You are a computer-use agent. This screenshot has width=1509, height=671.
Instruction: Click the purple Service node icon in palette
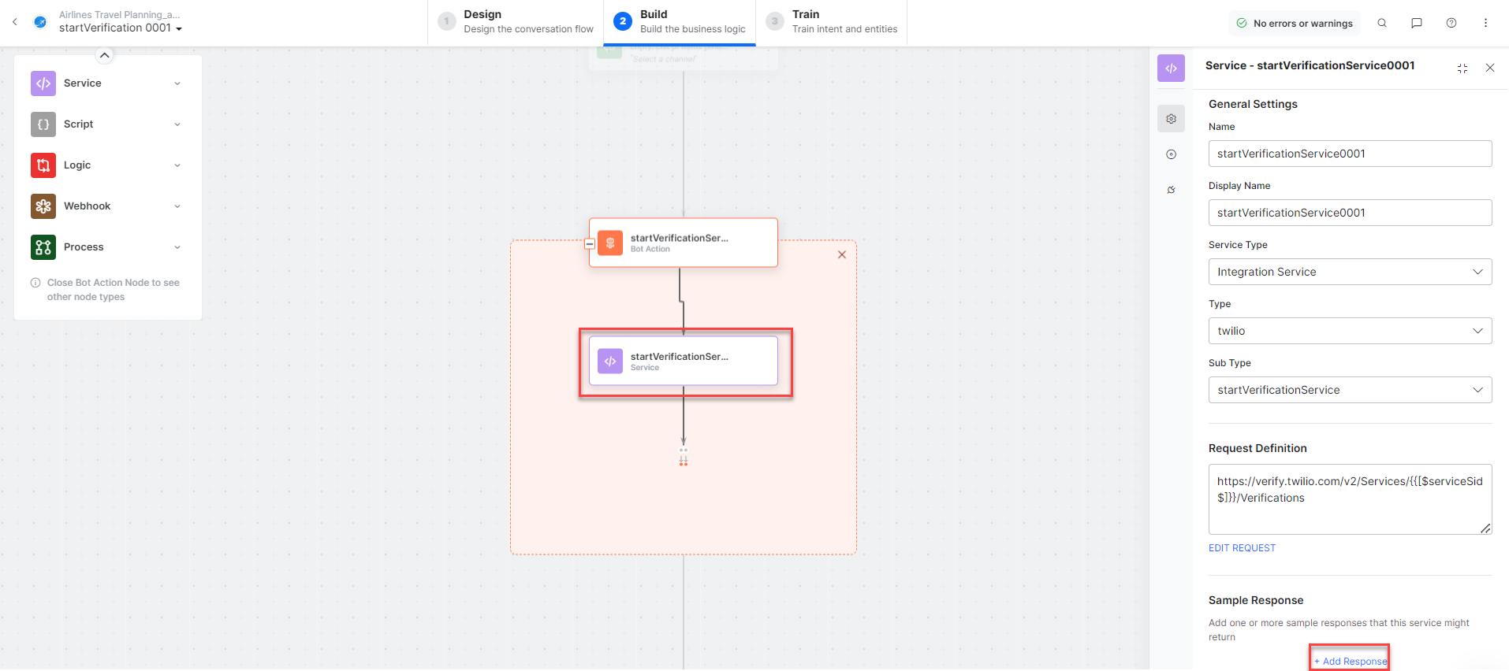pos(43,83)
